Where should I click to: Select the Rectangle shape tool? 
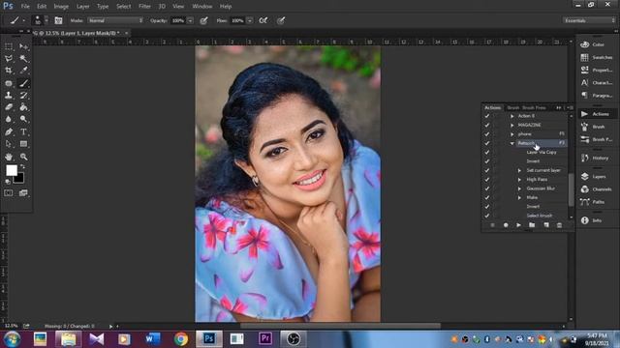[23, 144]
